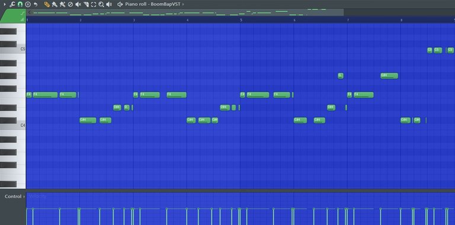Select the Draw pencil tool

(47, 4)
